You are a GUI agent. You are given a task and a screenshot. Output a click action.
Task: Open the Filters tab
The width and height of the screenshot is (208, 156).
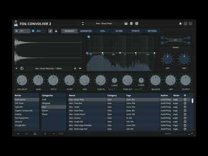click(119, 31)
